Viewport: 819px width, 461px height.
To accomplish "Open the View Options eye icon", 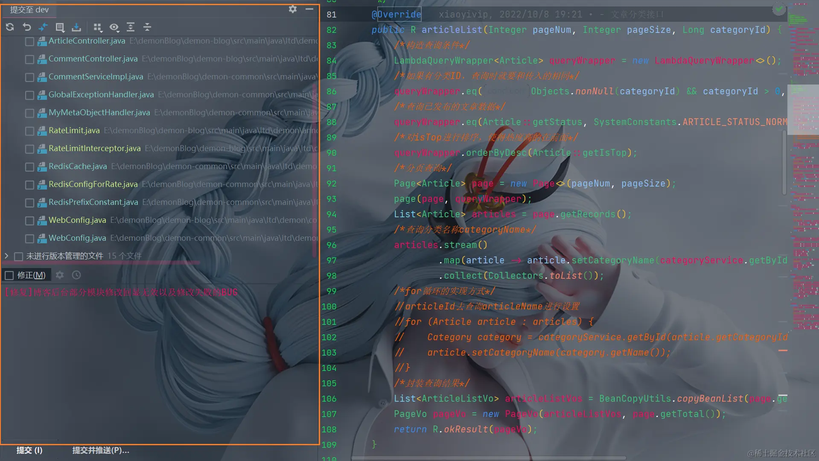I will pos(114,27).
